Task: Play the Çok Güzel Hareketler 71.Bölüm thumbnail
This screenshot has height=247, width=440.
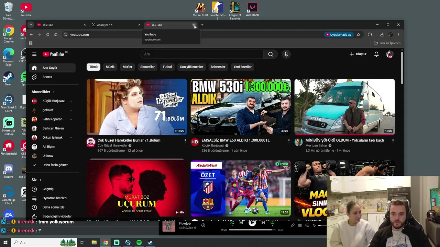Action: (137, 107)
